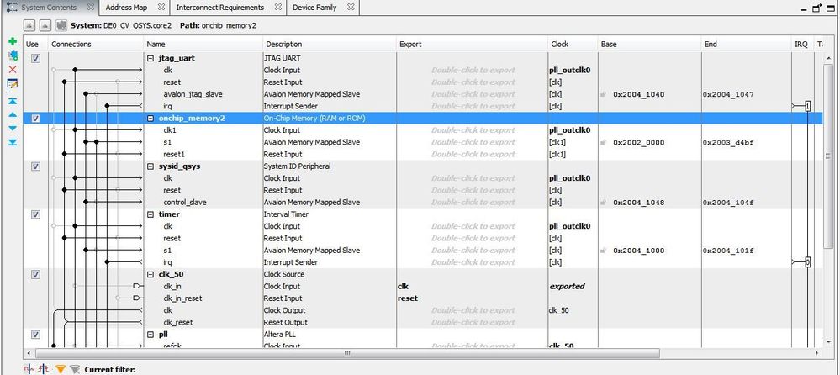
Task: Close the Address Map tab
Action: [x=161, y=8]
